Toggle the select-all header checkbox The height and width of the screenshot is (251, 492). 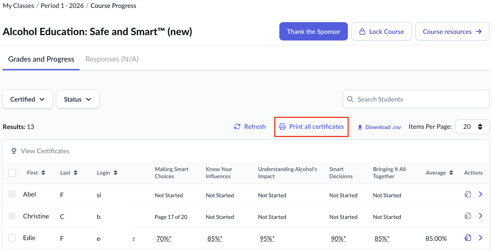pyautogui.click(x=12, y=173)
